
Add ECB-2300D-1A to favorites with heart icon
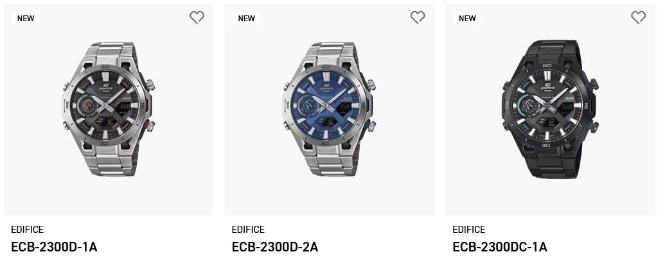point(197,18)
